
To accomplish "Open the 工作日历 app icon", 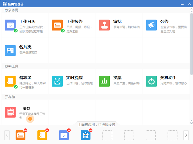I will 10,25.
